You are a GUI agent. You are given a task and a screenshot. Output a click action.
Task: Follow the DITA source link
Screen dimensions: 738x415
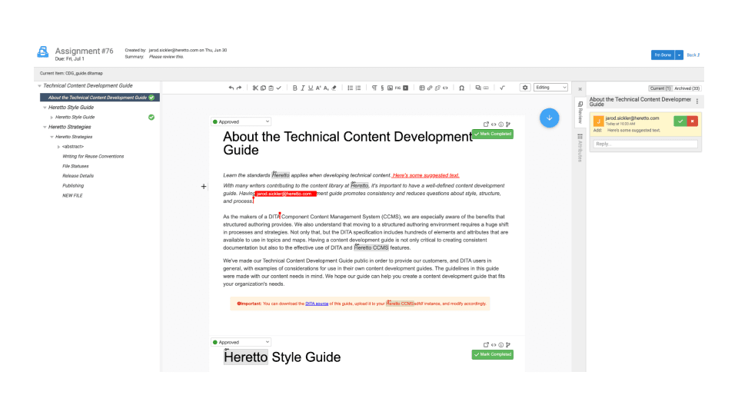(x=317, y=304)
